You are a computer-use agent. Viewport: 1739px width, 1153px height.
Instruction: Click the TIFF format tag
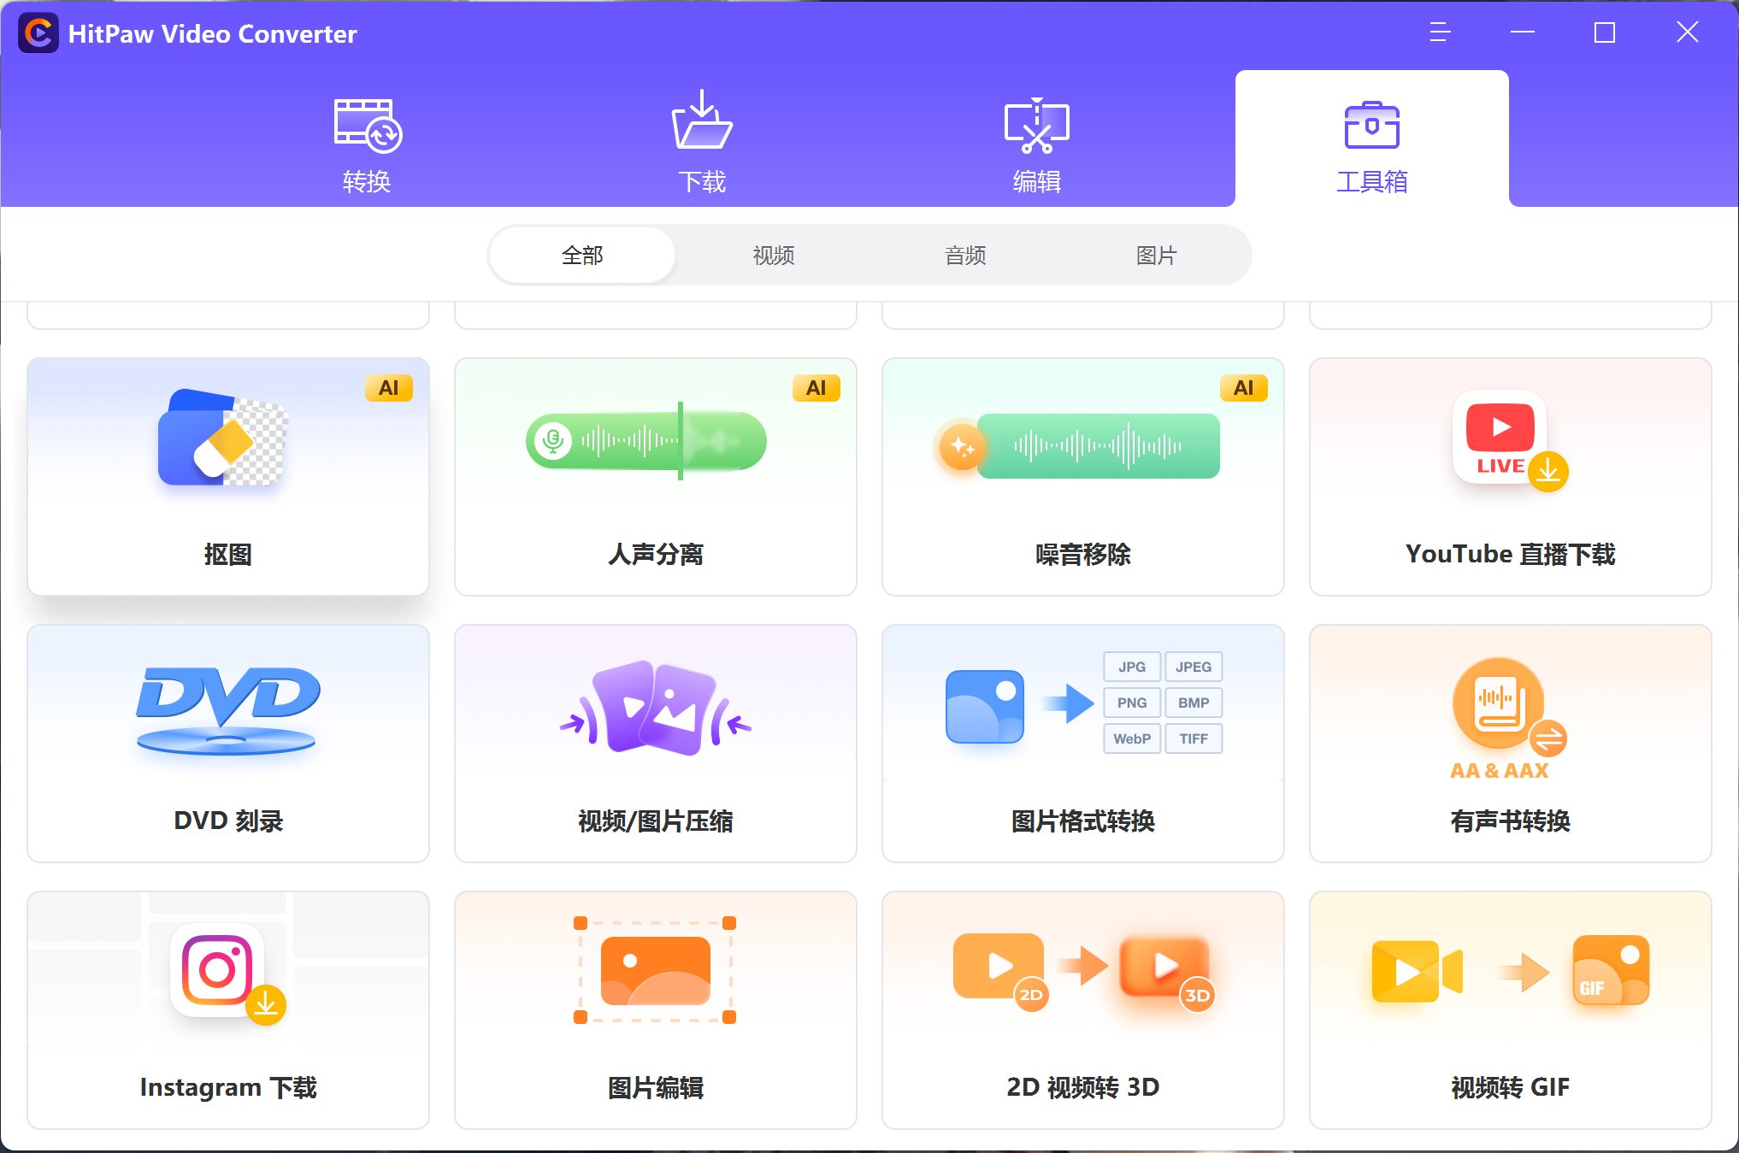click(x=1194, y=738)
